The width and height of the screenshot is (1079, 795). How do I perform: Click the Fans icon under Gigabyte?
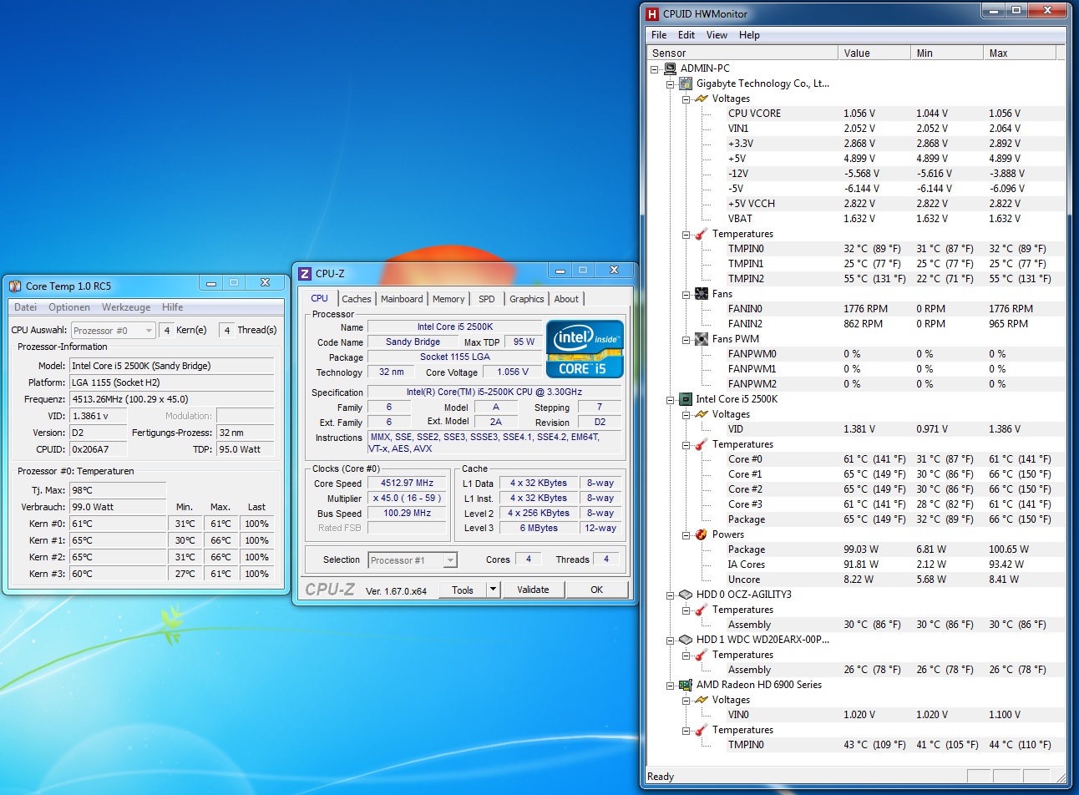click(701, 294)
